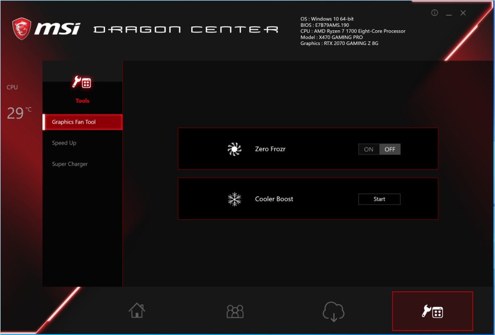Open the community users group icon
The image size is (495, 335).
pos(235,311)
